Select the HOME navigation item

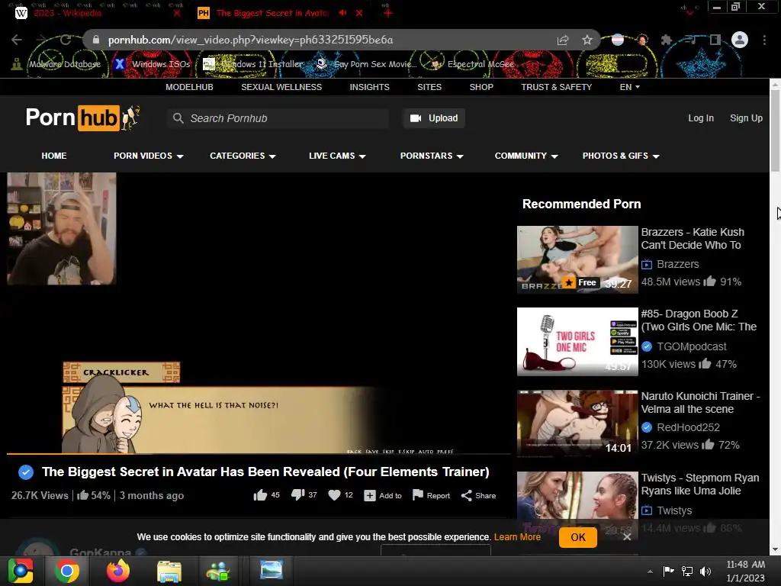pos(54,156)
